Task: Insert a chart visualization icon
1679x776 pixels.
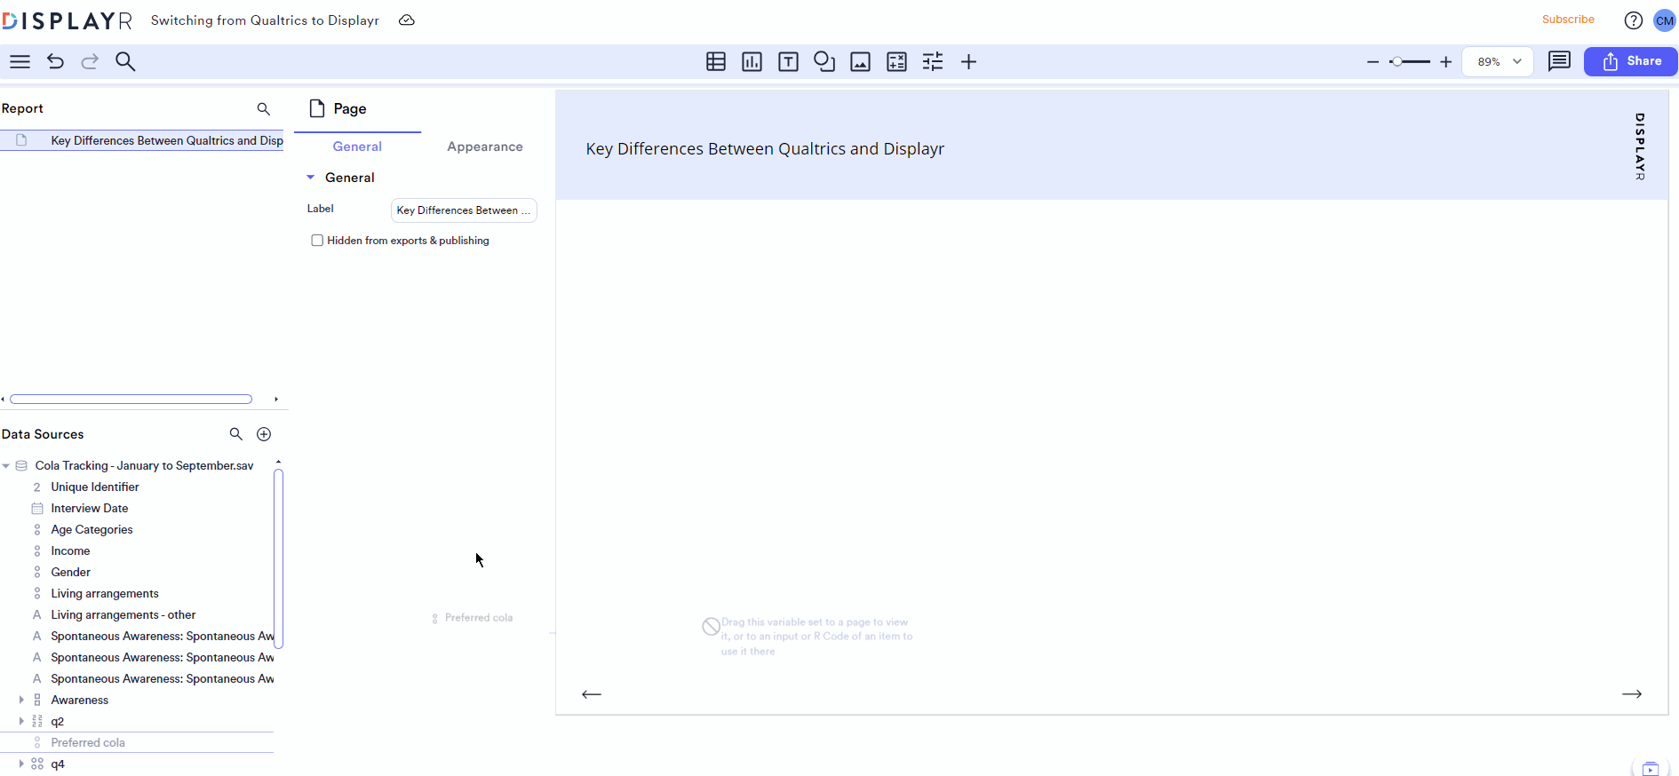Action: coord(752,61)
